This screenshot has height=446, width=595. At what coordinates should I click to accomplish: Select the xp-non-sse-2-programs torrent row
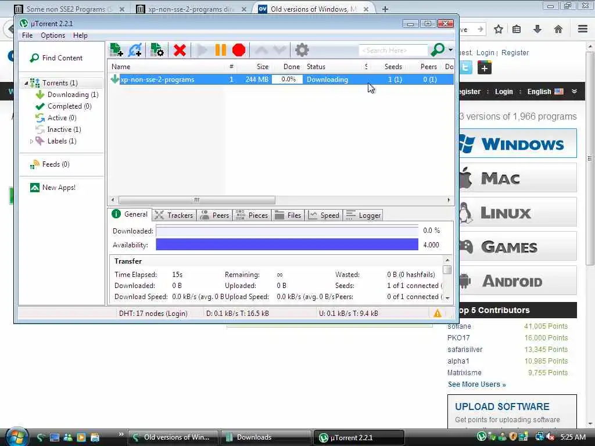281,79
